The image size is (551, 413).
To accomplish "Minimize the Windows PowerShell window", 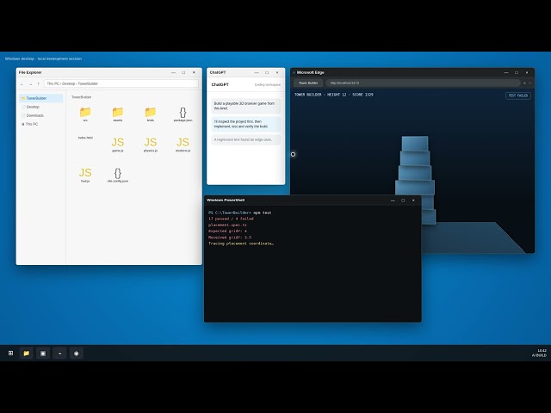I will (393, 200).
